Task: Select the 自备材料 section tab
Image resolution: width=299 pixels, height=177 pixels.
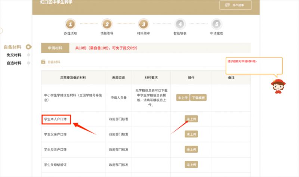Action: click(51, 62)
